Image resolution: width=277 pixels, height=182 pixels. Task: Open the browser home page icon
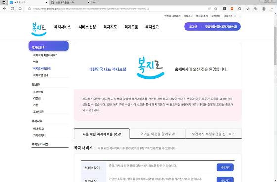20,9
